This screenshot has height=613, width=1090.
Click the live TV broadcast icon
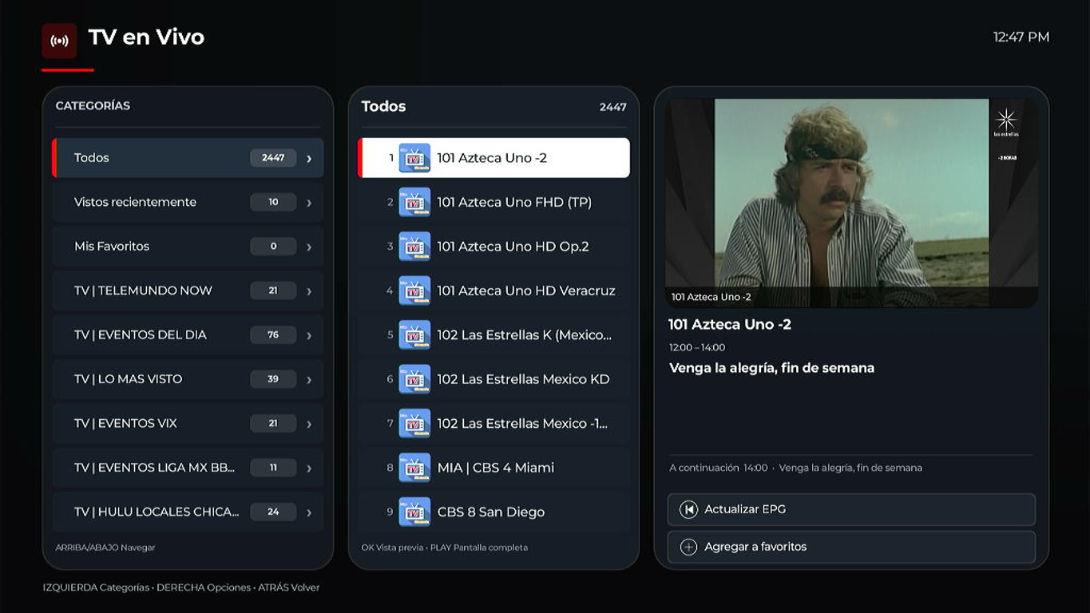coord(59,41)
